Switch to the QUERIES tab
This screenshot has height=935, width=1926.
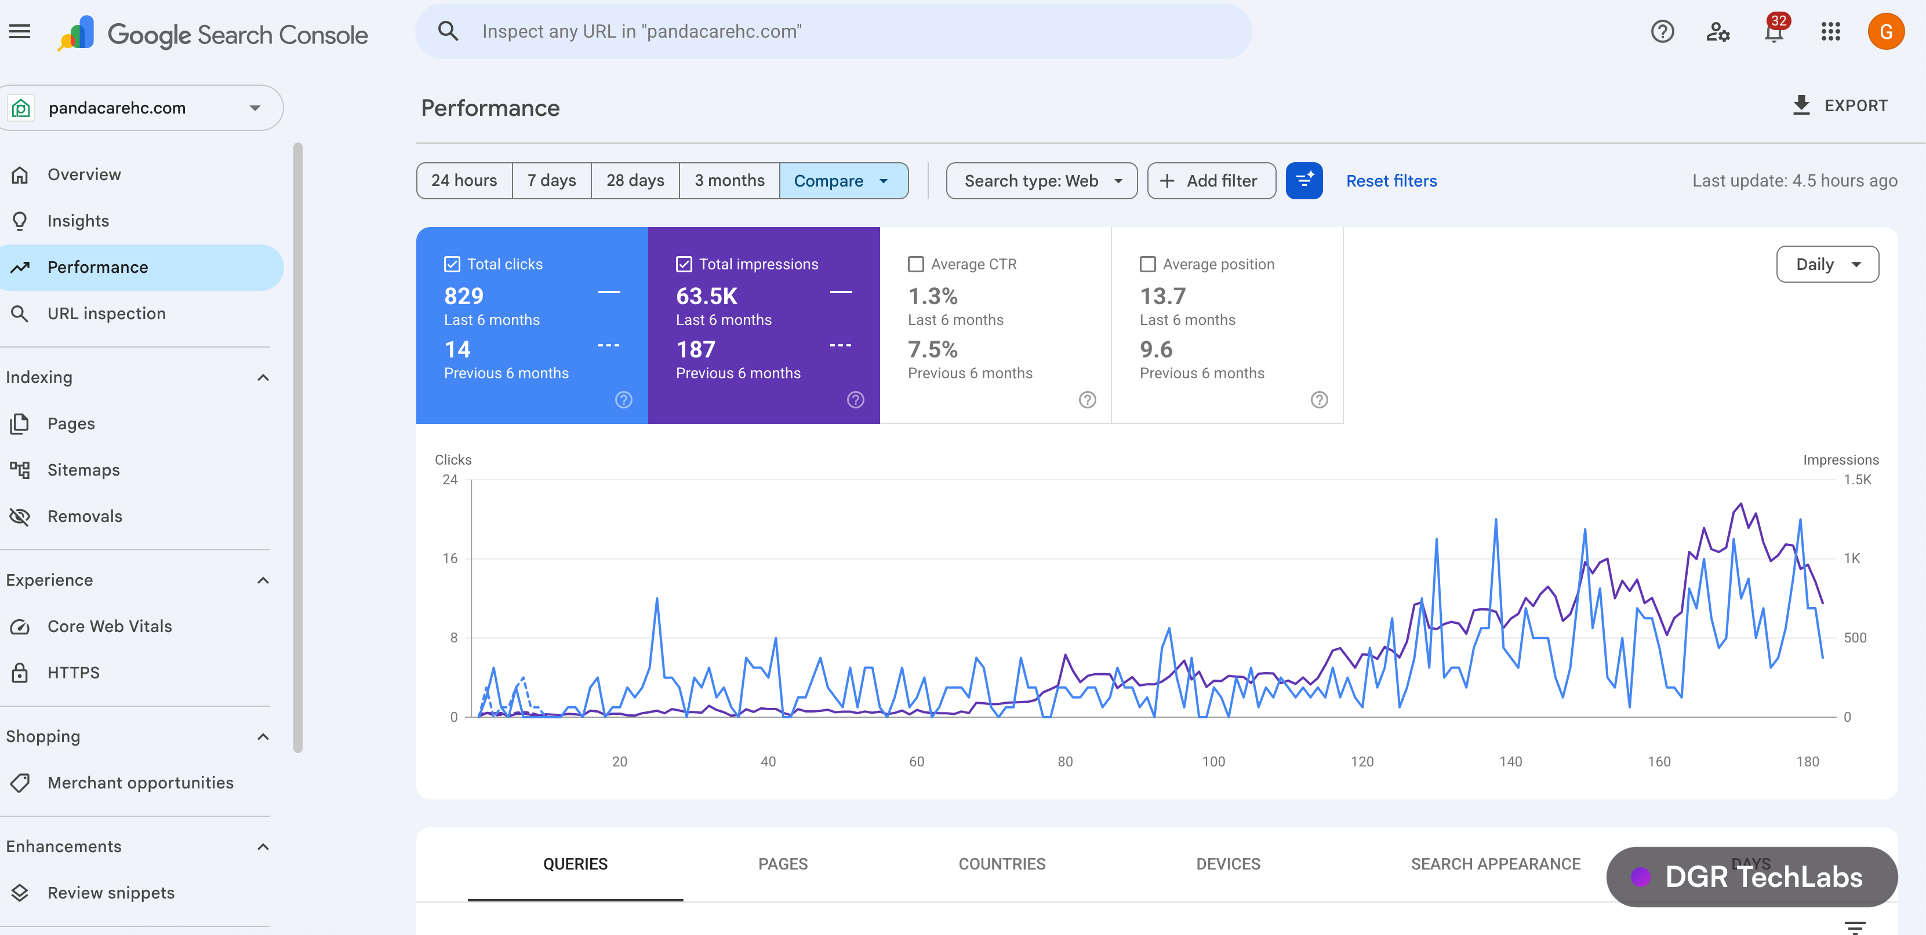tap(575, 864)
